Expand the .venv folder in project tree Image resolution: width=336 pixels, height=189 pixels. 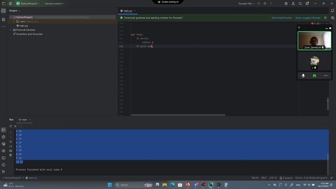click(14, 22)
